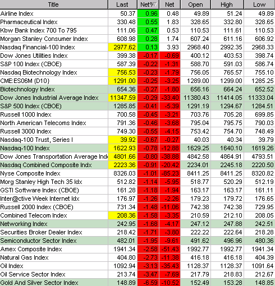
Task: Click the High column header
Action: [227, 4]
